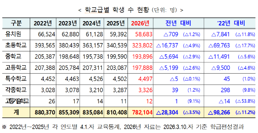Select cell value 207,388

[x=45, y=68]
